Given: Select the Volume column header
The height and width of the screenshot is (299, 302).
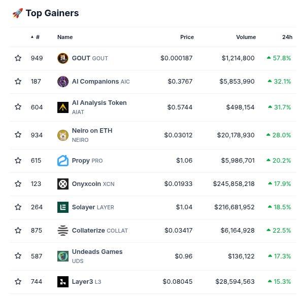Looking at the screenshot, I should [246, 37].
